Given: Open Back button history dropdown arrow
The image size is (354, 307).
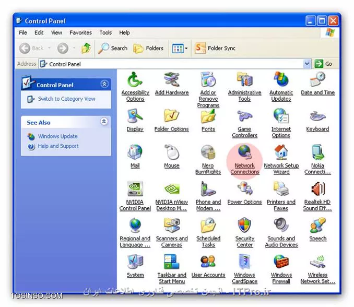Looking at the screenshot, I should point(49,48).
